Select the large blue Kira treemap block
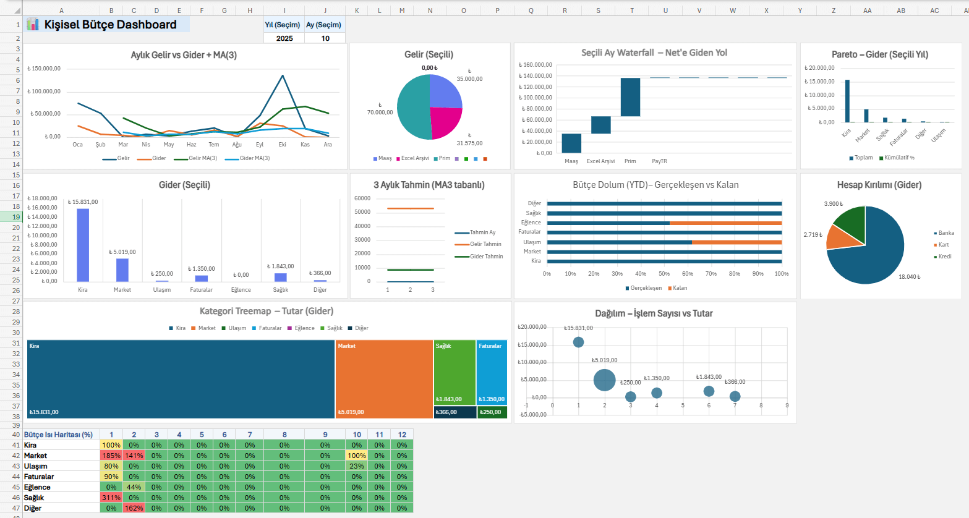Image resolution: width=969 pixels, height=518 pixels. click(x=181, y=379)
